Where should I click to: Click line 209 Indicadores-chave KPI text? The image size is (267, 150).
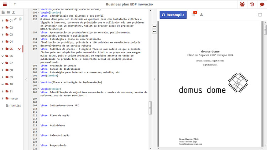click(x=64, y=106)
